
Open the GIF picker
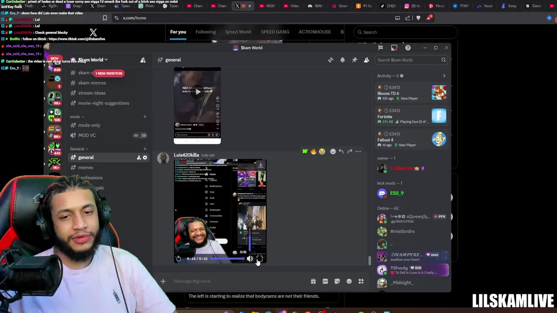(x=325, y=281)
